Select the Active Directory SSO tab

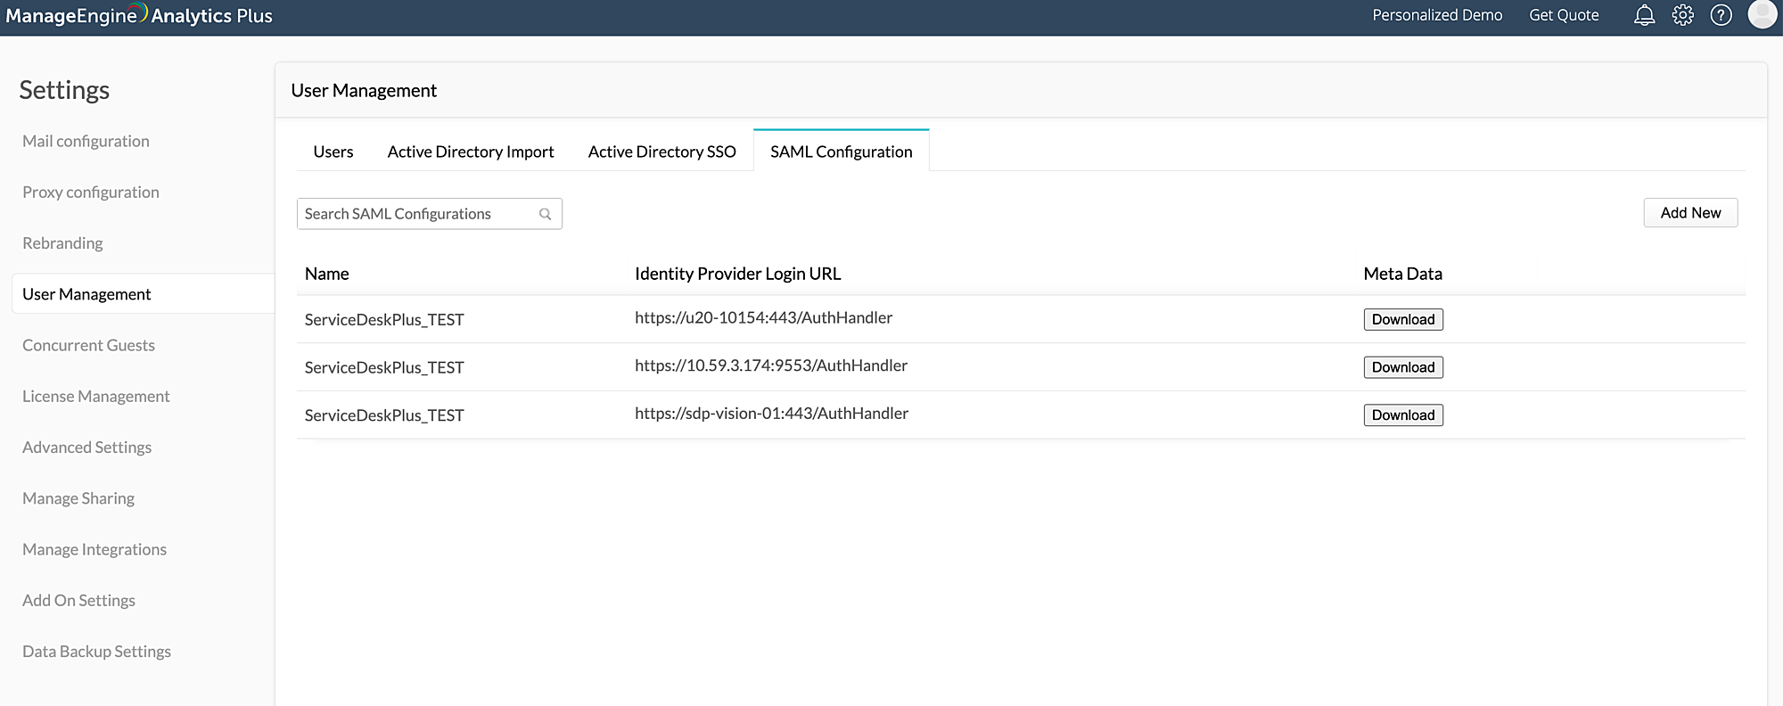661,152
